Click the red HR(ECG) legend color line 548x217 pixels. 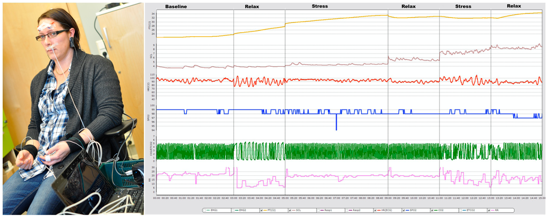(x=379, y=211)
